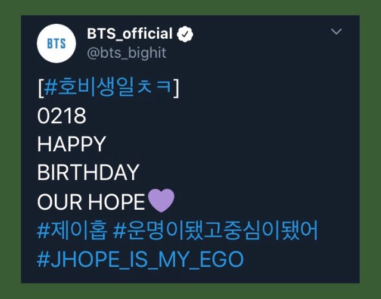
Task: Click the HAPPY text line
Action: pyautogui.click(x=71, y=144)
